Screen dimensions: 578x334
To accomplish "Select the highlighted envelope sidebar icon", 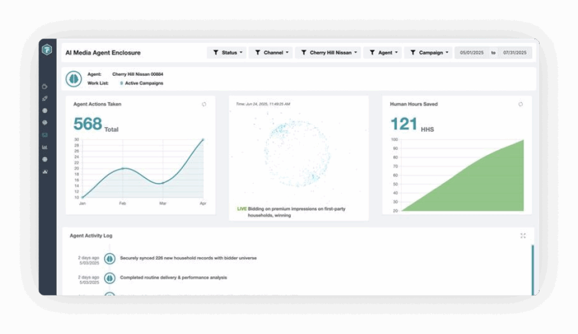I will (45, 135).
